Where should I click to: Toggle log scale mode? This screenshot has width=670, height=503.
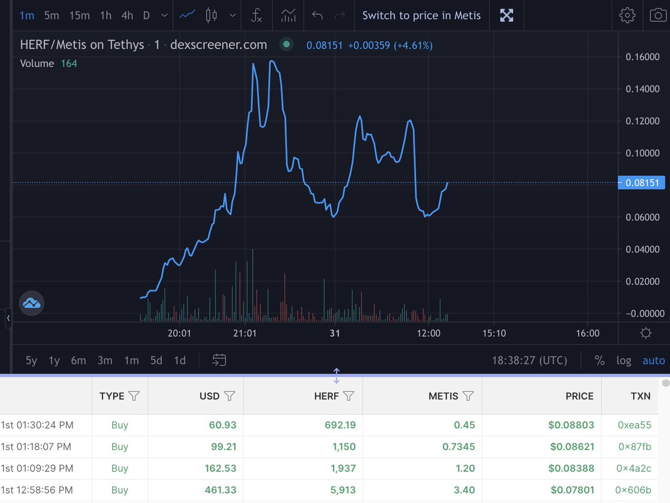[x=624, y=361]
